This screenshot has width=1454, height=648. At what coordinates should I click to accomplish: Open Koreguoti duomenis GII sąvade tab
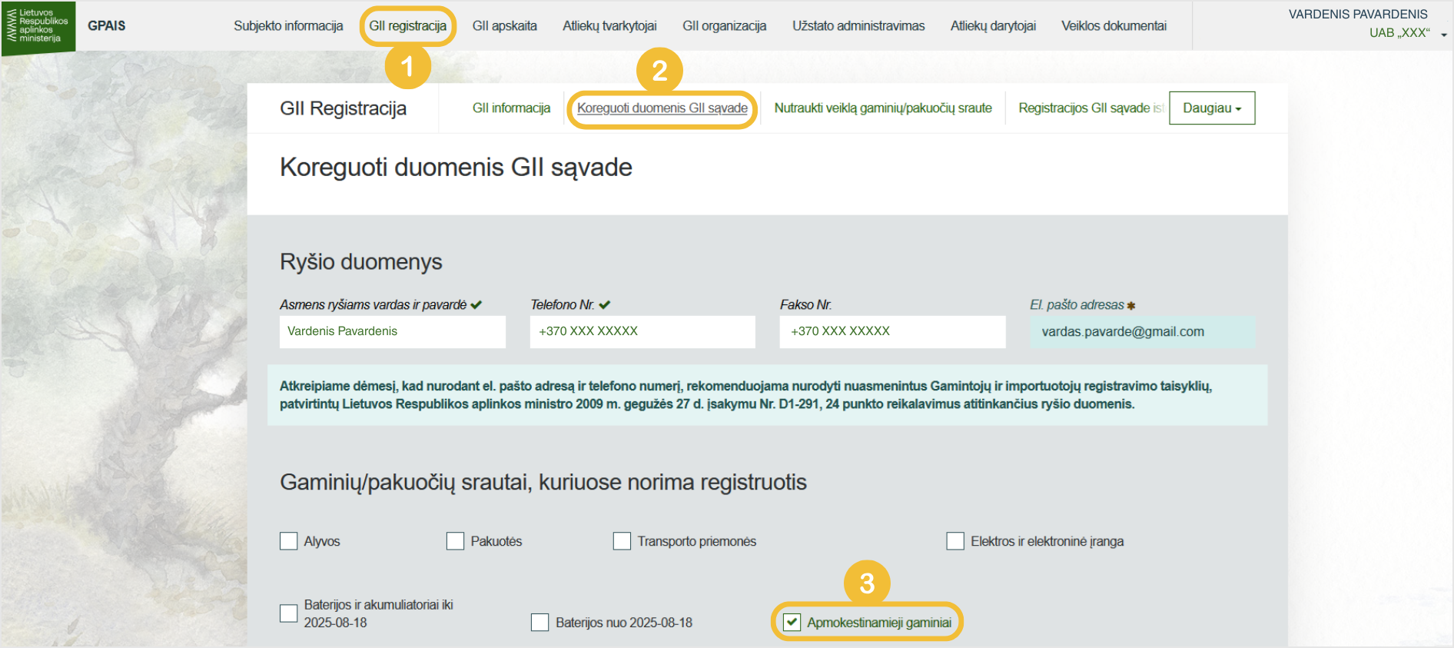click(x=662, y=108)
